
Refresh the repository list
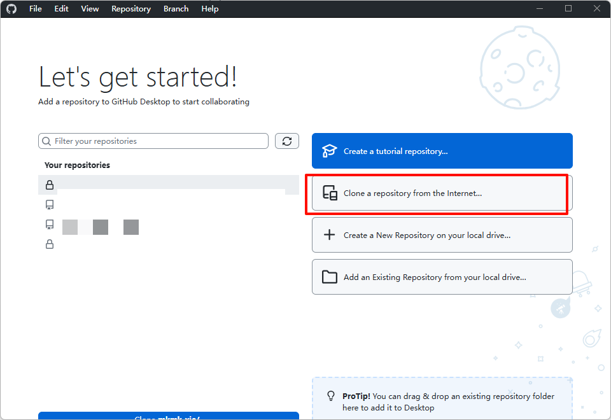tap(287, 141)
